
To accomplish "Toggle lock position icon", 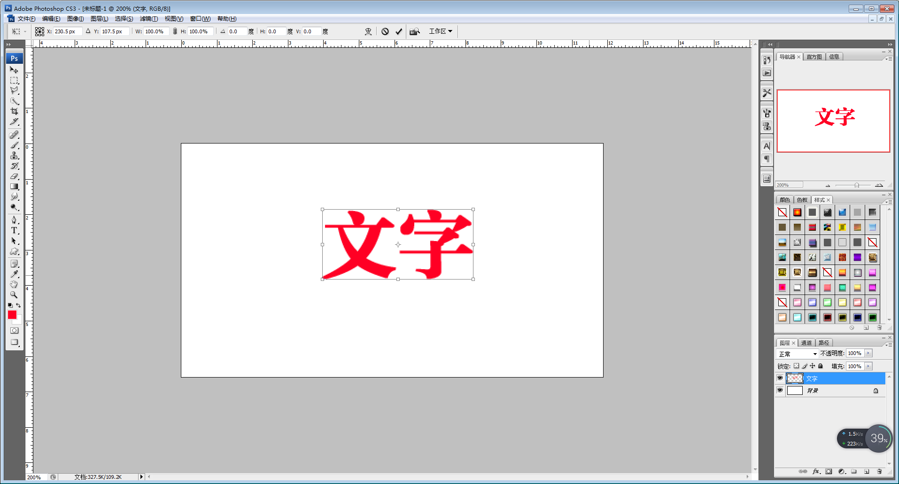I will (813, 366).
